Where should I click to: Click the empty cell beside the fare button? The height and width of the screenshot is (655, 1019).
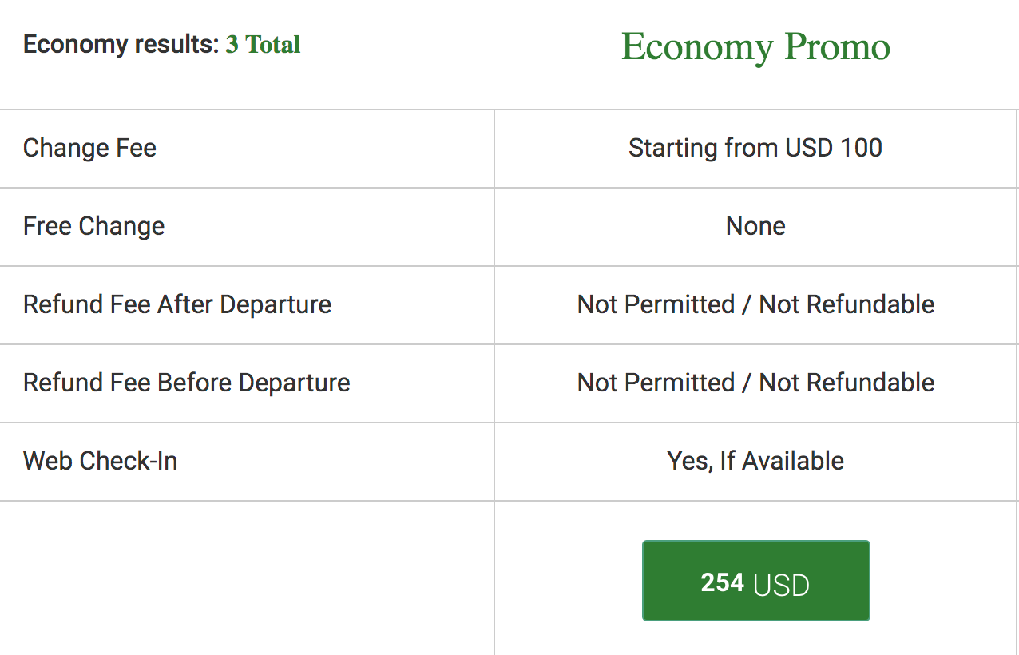tap(247, 578)
